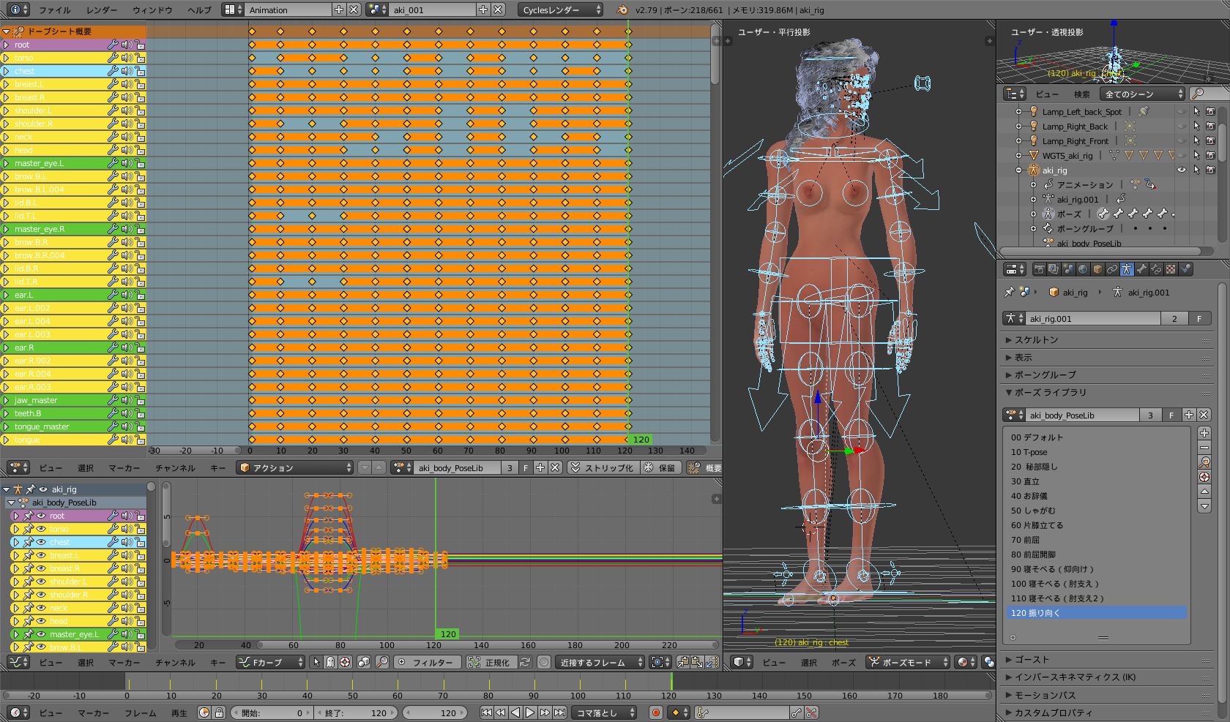Toggle the lock on the neck channel
Viewport: 1230px width, 722px height.
pyautogui.click(x=139, y=137)
